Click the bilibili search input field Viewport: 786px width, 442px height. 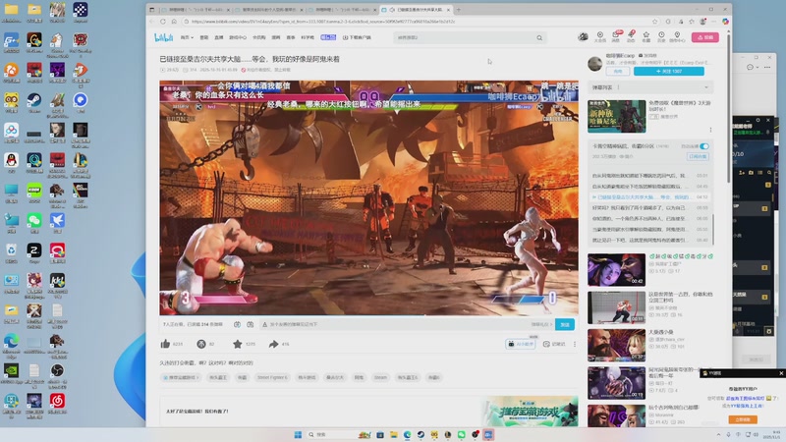point(464,37)
